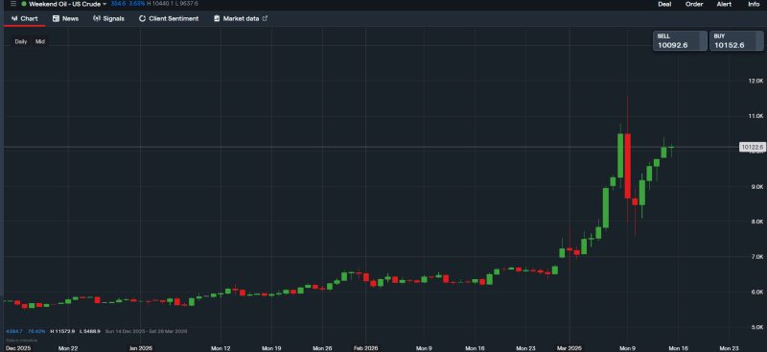The height and width of the screenshot is (352, 767).
Task: Open the hamburger menu icon
Action: [x=13, y=4]
